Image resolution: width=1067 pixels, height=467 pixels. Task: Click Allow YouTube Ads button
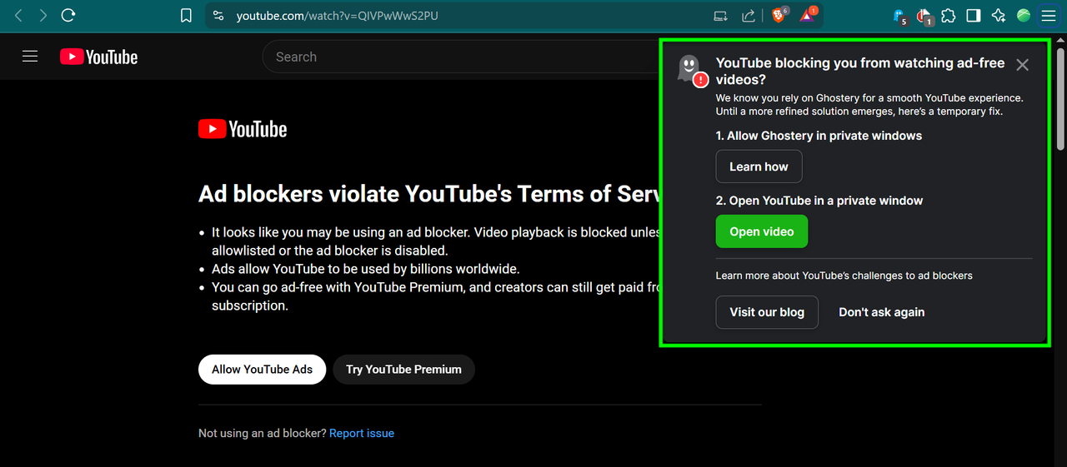[262, 369]
